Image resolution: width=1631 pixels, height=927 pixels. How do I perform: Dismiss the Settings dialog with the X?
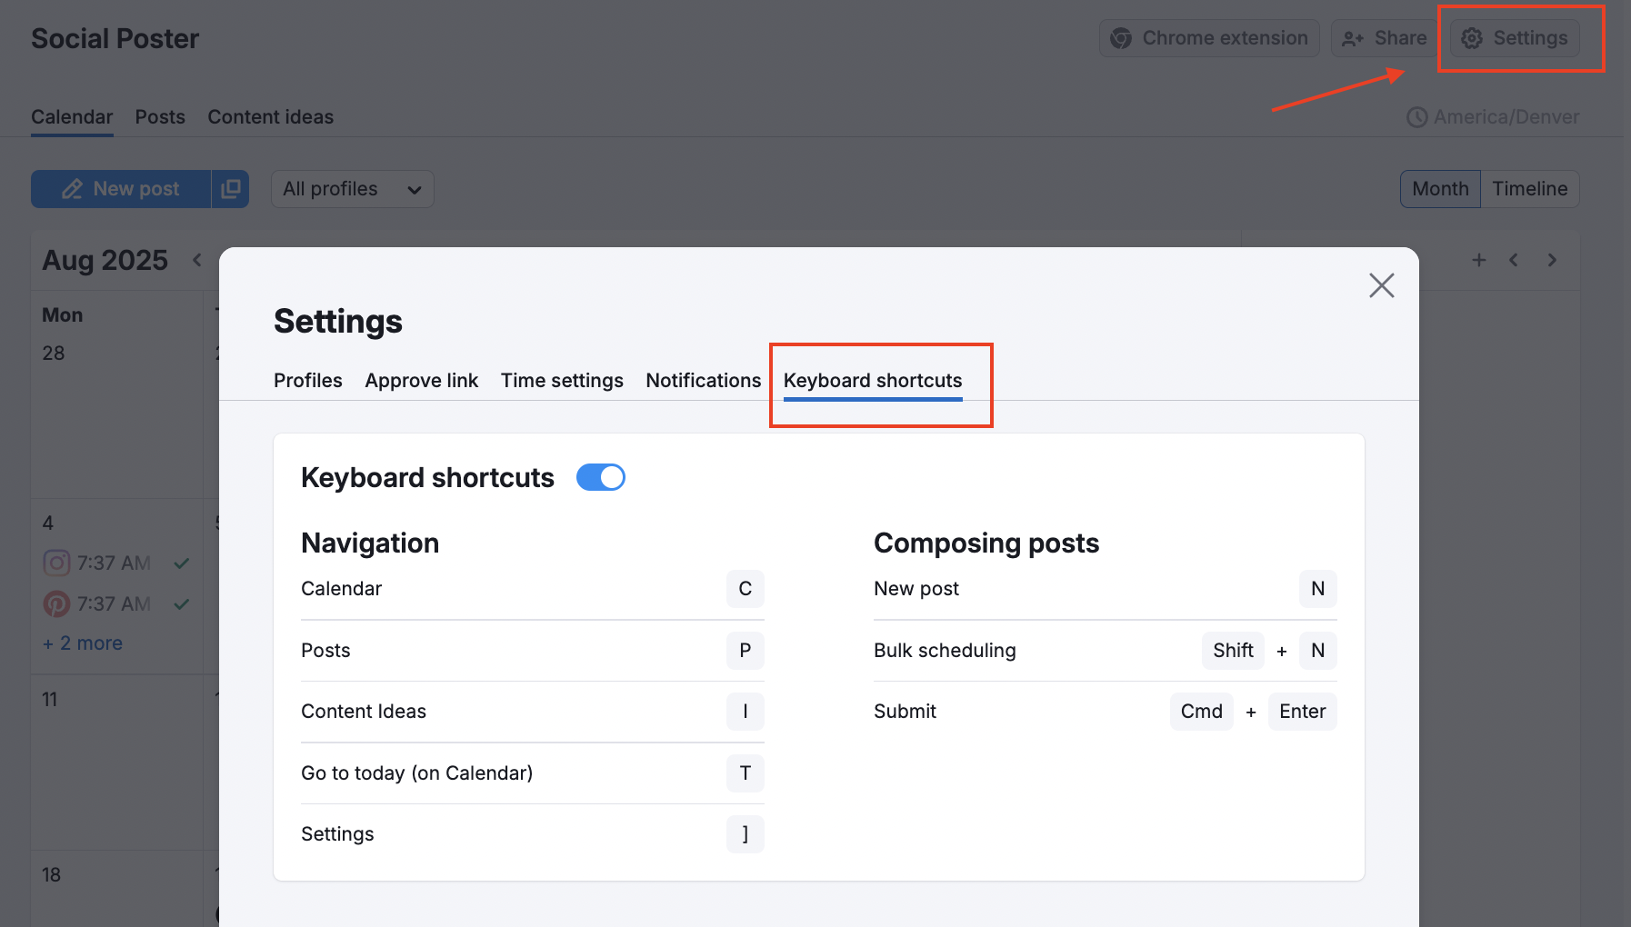tap(1381, 284)
